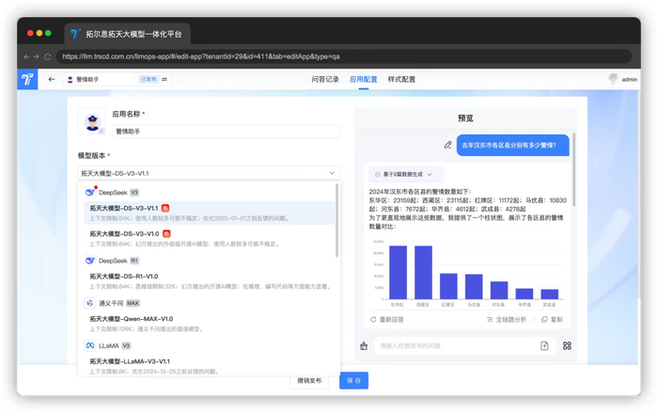Switch to 应用配置 tab
The image size is (658, 413).
tap(364, 79)
